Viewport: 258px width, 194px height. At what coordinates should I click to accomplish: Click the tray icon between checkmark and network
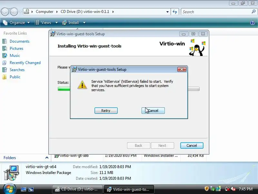click(218, 189)
